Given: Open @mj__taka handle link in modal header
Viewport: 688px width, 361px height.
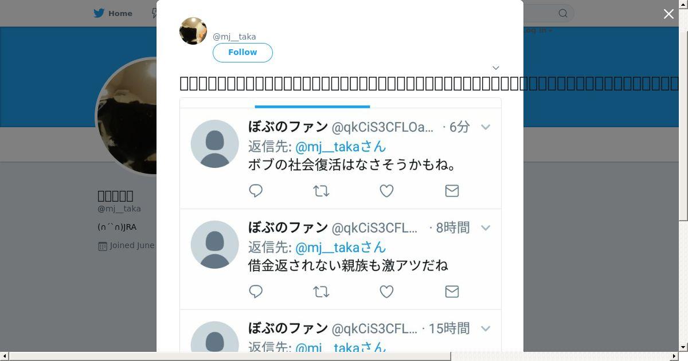Looking at the screenshot, I should [234, 37].
